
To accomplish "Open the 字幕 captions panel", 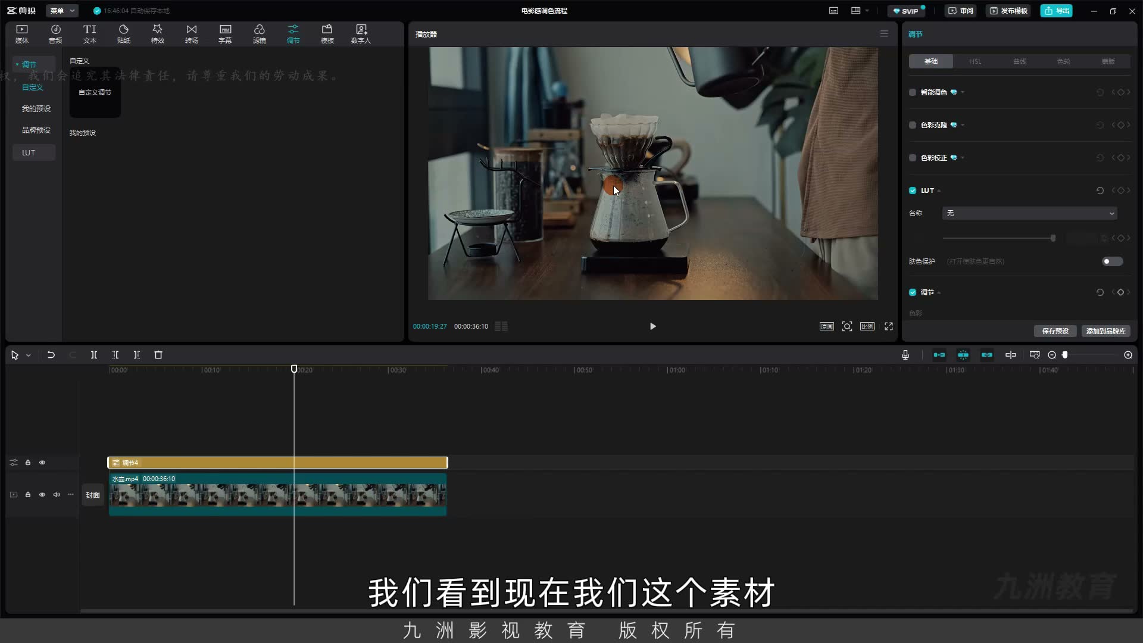I will tap(225, 34).
